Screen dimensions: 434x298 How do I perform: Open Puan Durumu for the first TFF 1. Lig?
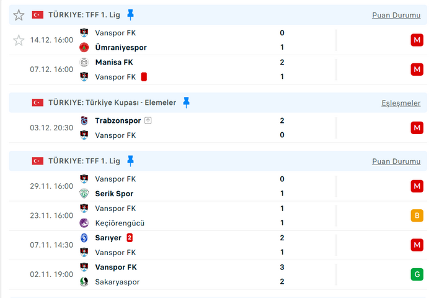[396, 16]
